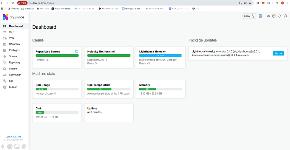Click "Blocks synced 3502367 / 3555460" text
This screenshot has height=150, width=290.
pos(158,60)
